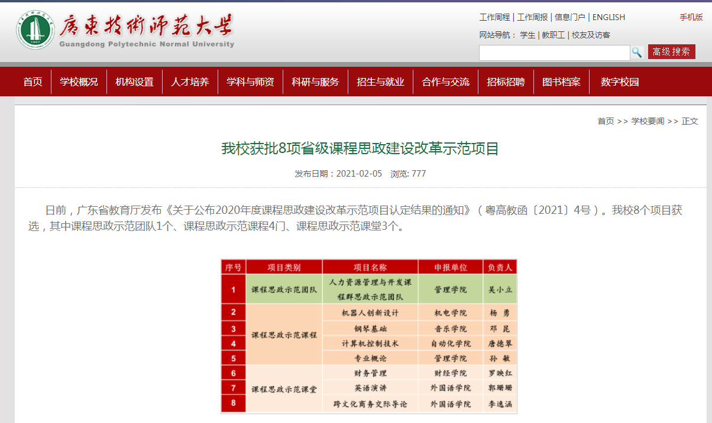Select 机构设置 in the navigation bar
The width and height of the screenshot is (712, 423).
click(134, 82)
